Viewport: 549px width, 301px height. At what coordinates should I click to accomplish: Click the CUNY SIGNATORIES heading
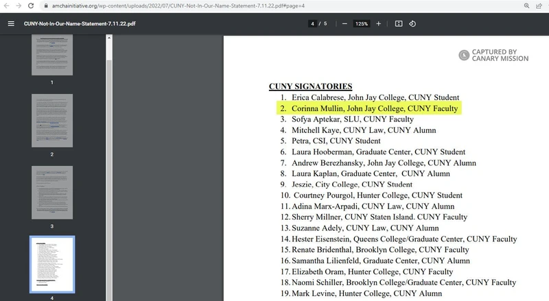(x=311, y=86)
